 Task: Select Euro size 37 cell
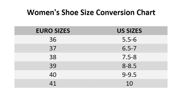tap(53, 48)
